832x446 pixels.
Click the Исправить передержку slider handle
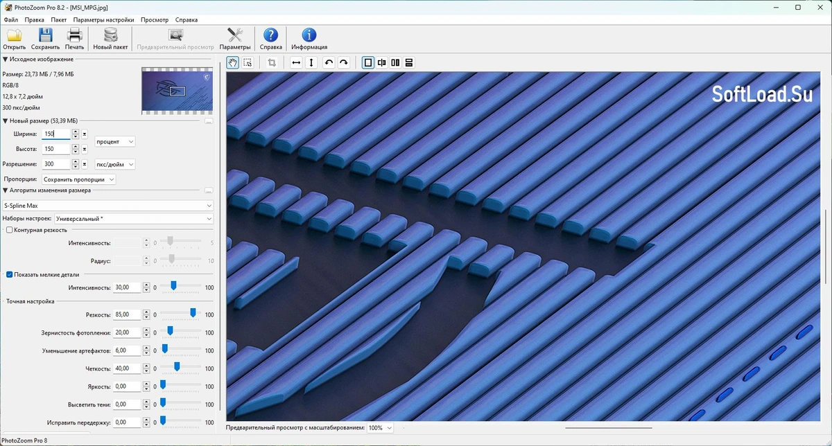pos(163,421)
